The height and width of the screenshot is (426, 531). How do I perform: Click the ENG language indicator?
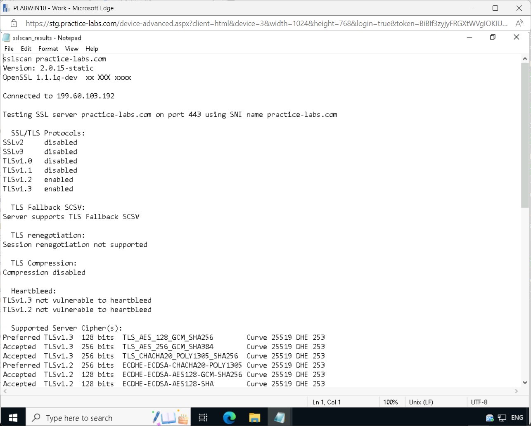tap(517, 418)
